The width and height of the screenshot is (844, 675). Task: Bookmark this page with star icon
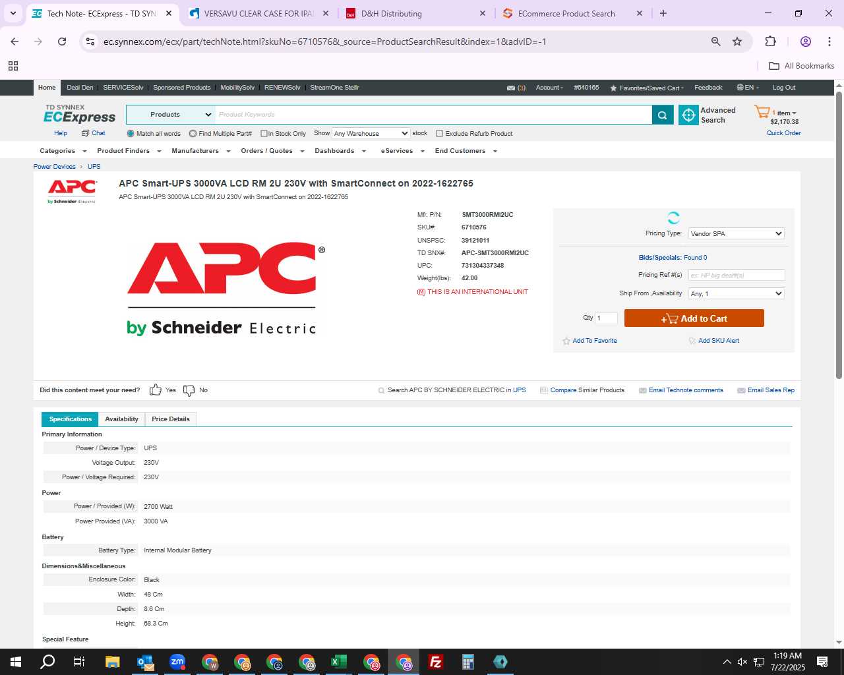pos(737,42)
